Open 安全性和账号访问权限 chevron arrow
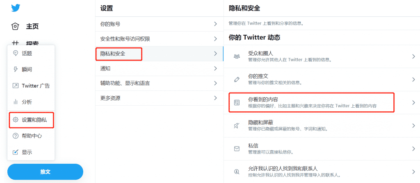Viewport: 420px width, 183px height. 215,39
